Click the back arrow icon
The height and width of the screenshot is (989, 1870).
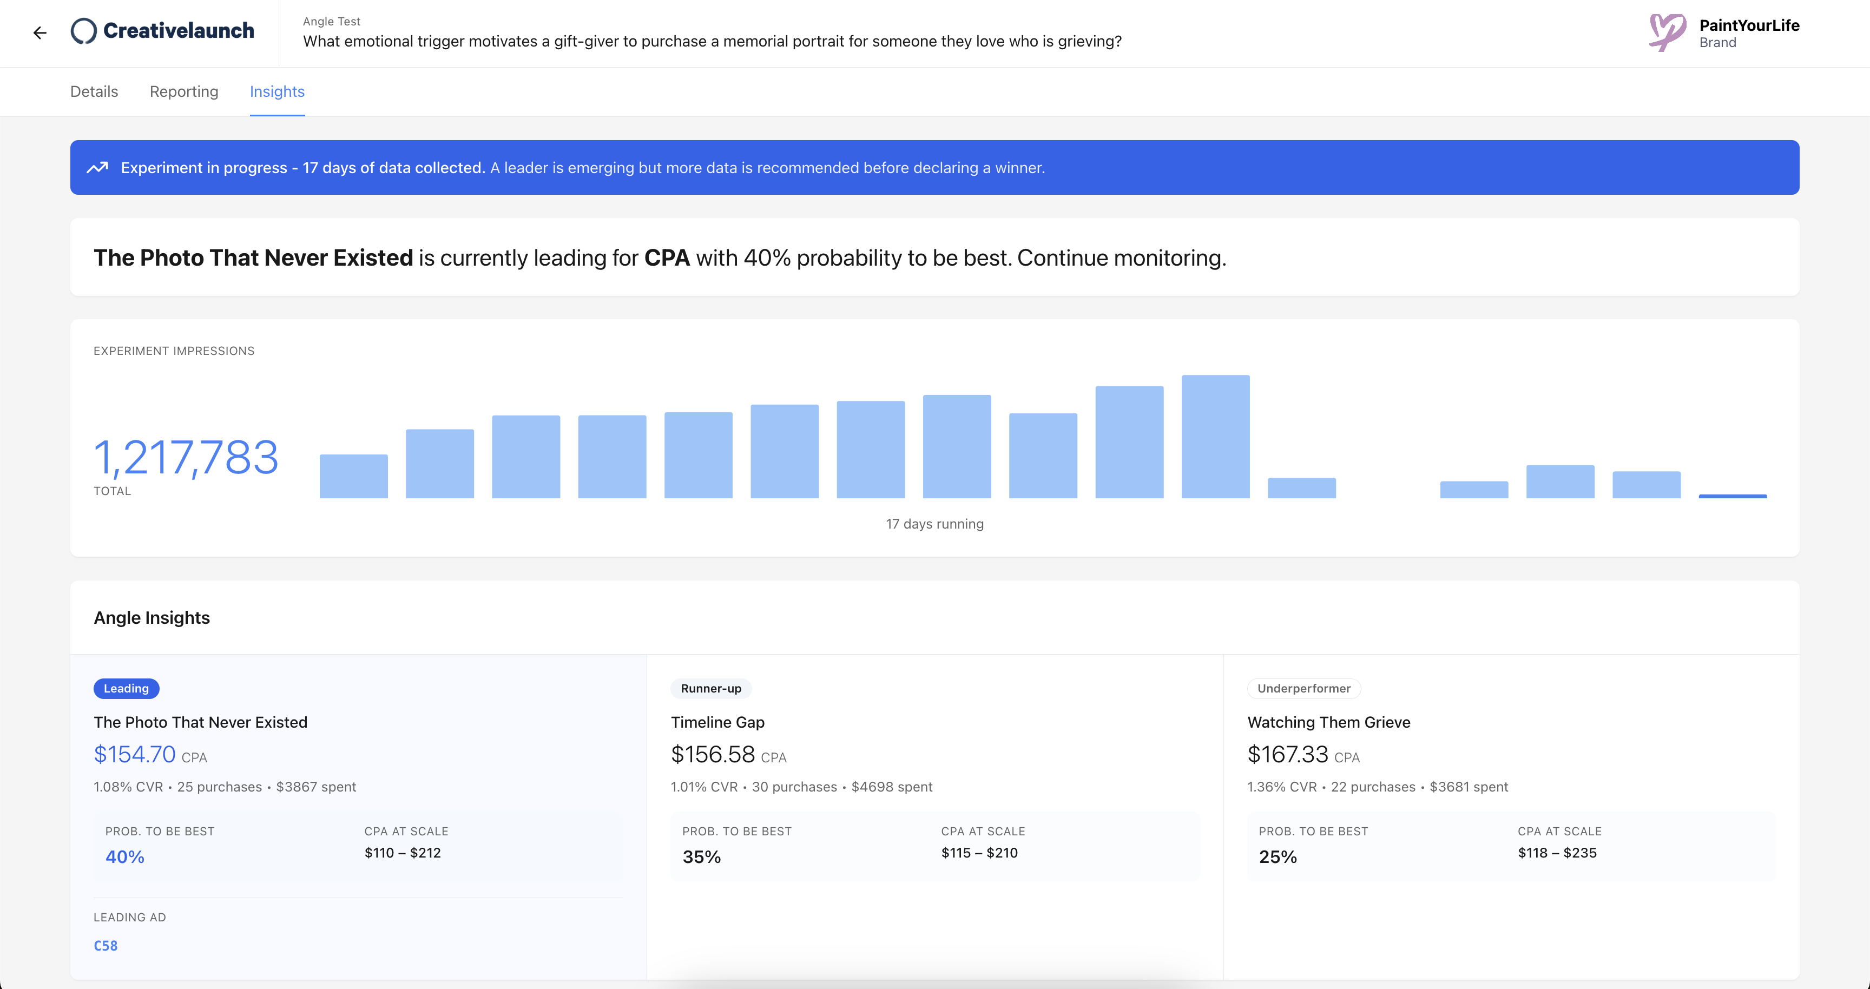40,32
